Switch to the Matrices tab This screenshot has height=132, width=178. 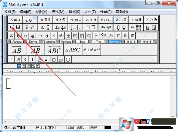(x=66, y=42)
